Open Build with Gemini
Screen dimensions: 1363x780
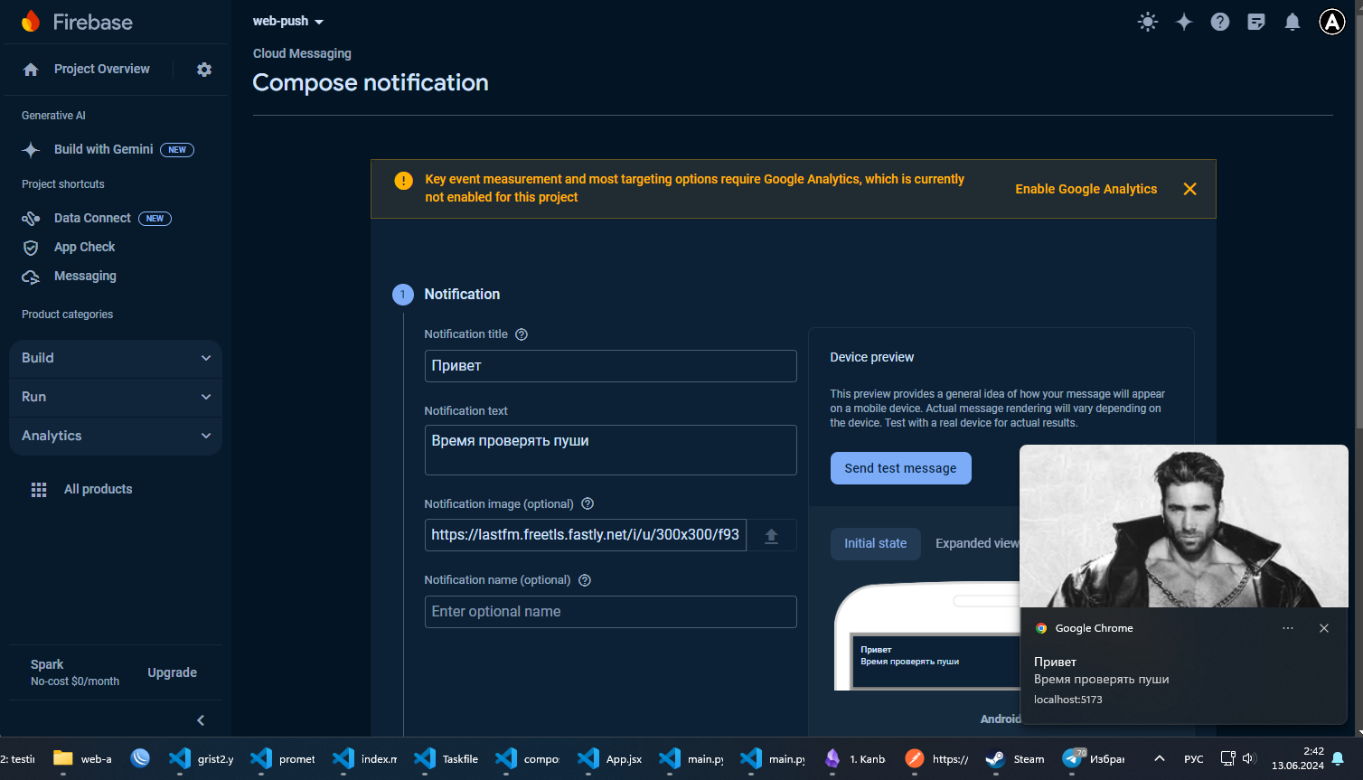coord(104,150)
